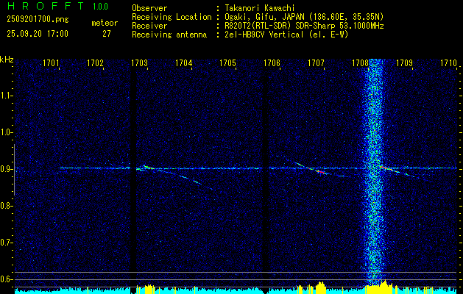The image size is (463, 294).
Task: Click the 1.0 kHz axis label
Action: [x=5, y=132]
